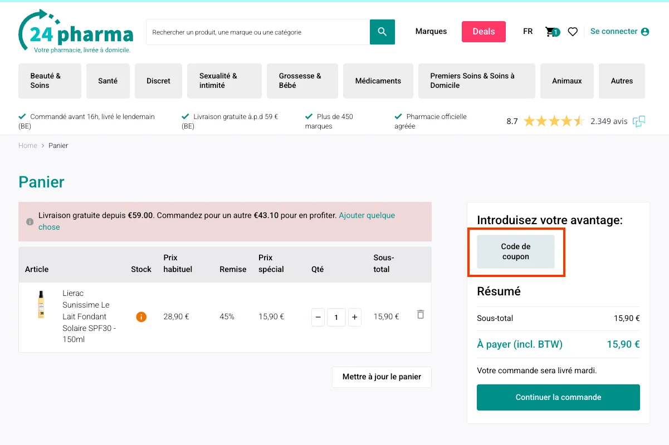Click the À payer (incl. BTW) label
This screenshot has height=445, width=669.
tap(520, 344)
